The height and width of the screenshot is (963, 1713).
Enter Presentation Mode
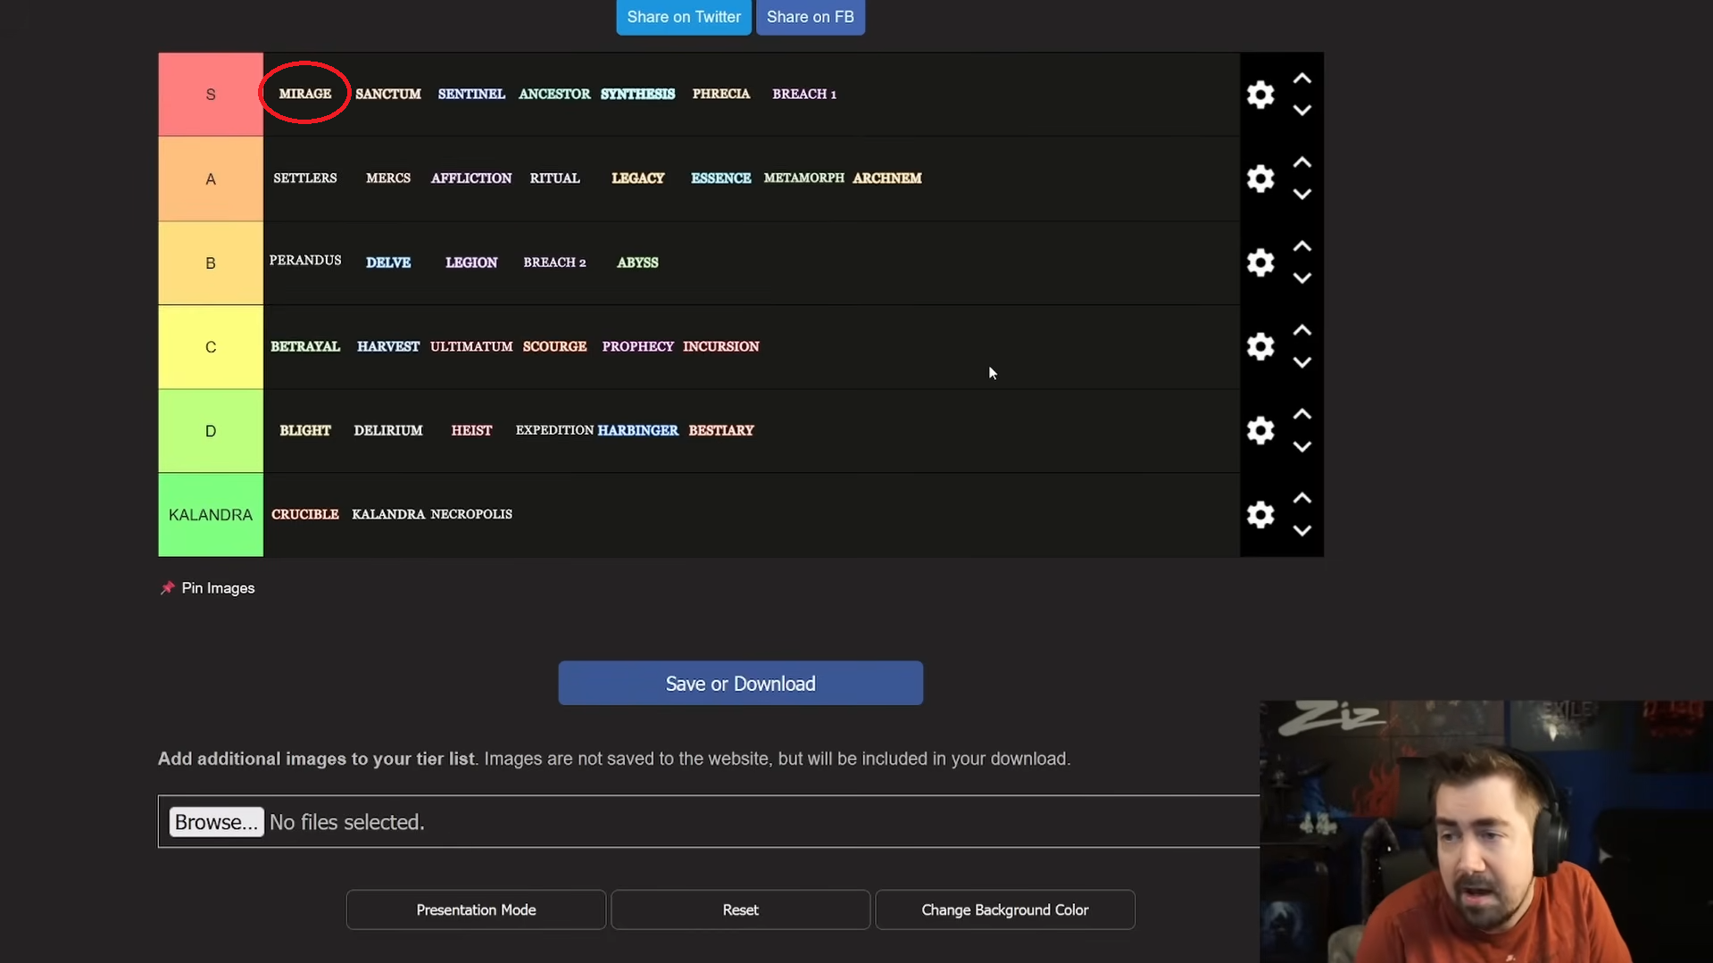pyautogui.click(x=476, y=909)
